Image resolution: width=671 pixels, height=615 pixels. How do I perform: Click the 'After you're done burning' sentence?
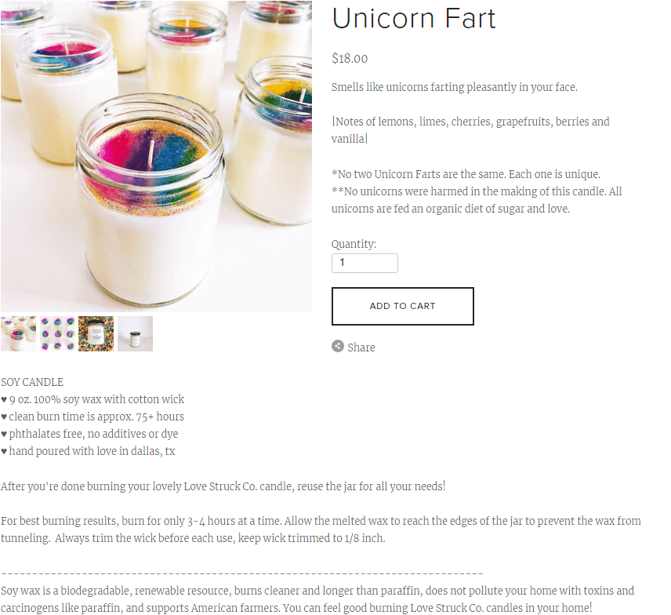[223, 486]
